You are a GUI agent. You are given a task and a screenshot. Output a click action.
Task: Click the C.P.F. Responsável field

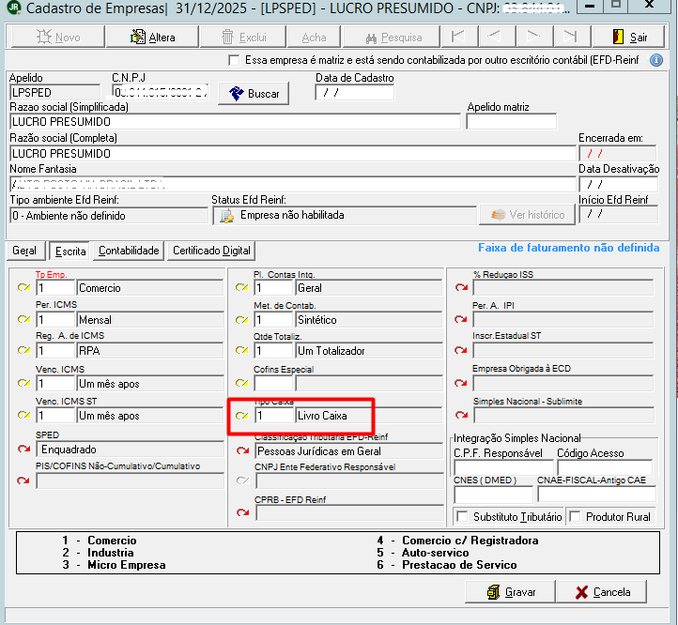coord(503,467)
